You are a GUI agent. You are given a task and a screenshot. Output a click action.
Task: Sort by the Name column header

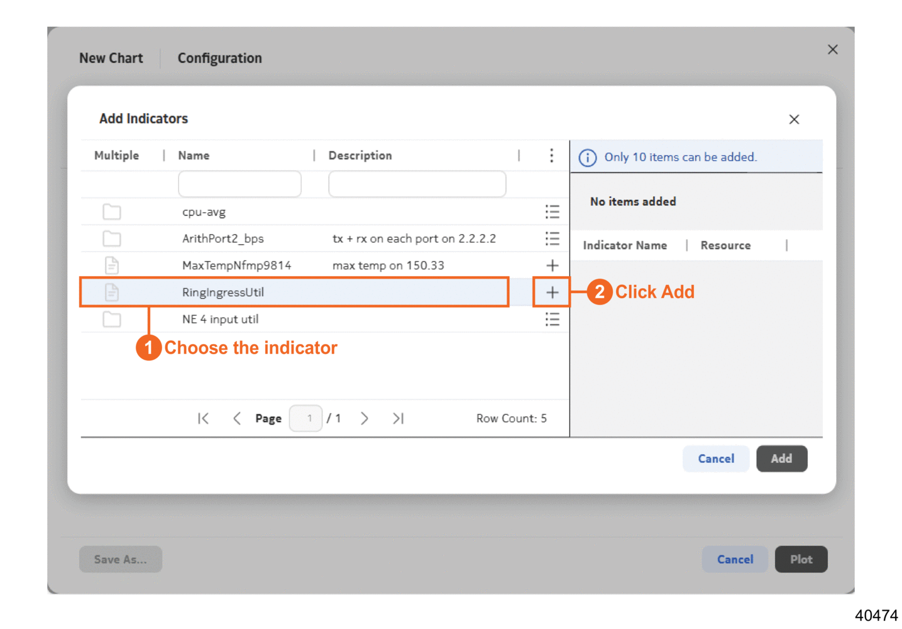194,155
